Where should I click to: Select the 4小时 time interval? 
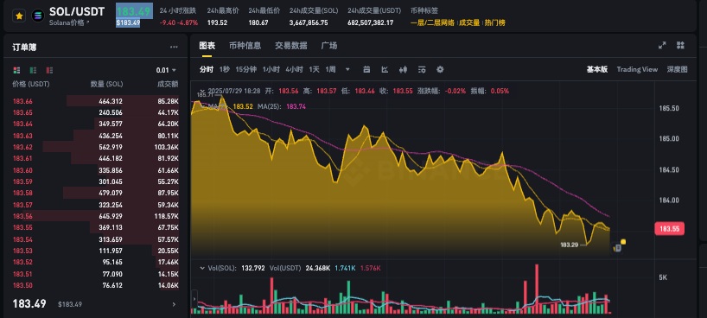(294, 69)
